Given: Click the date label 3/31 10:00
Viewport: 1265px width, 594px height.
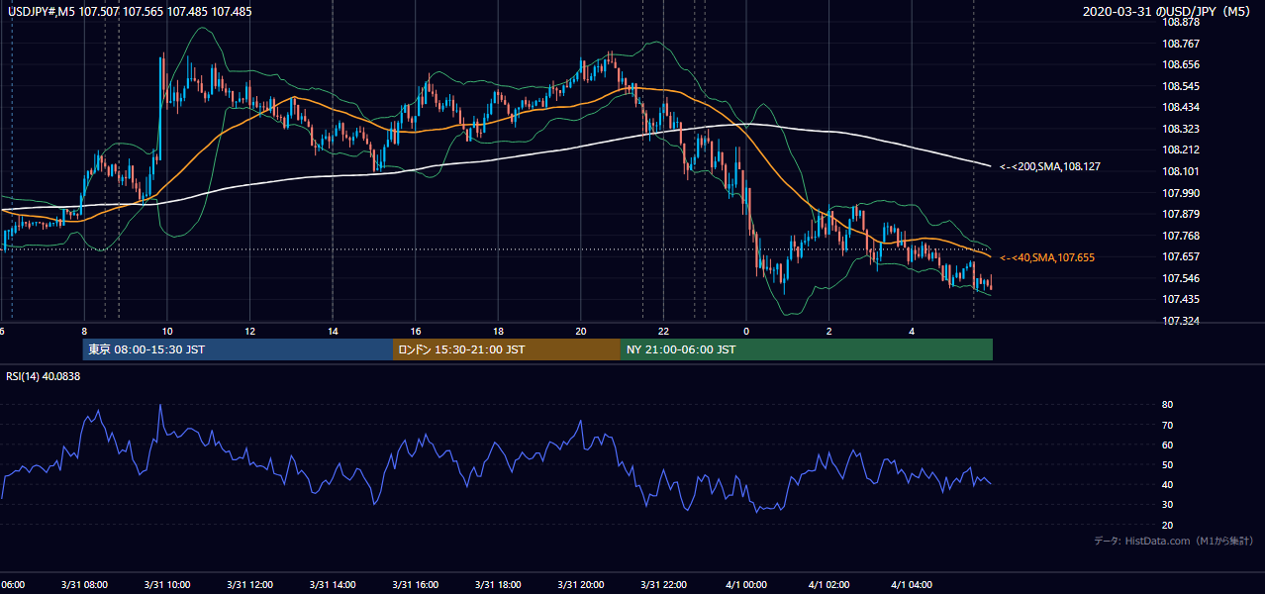Looking at the screenshot, I should tap(167, 585).
